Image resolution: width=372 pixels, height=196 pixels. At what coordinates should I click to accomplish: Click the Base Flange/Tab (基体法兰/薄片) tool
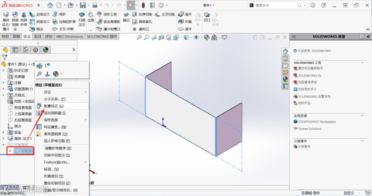6,22
